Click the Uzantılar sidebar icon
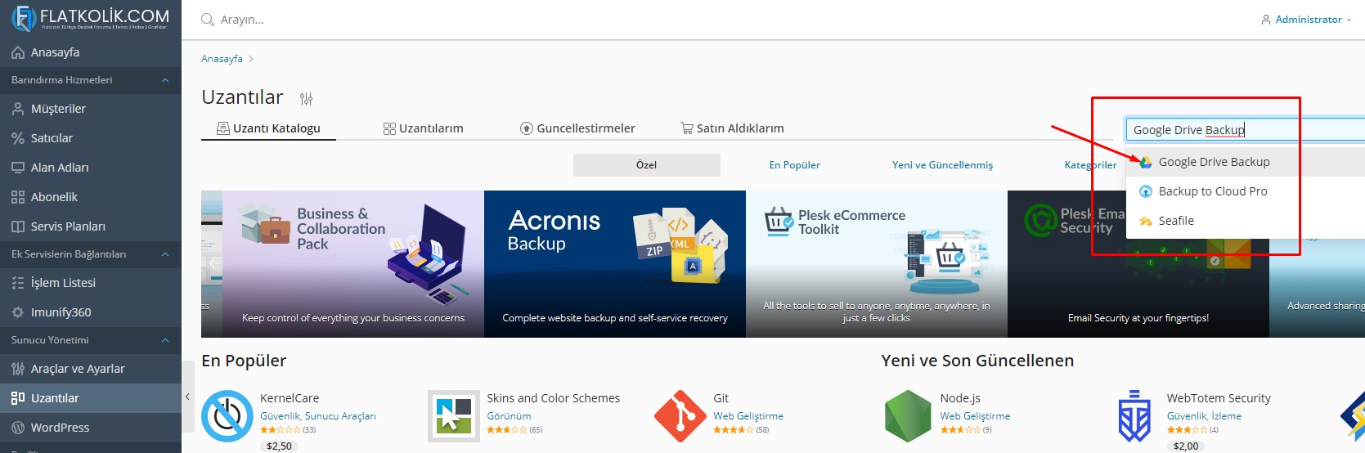Image resolution: width=1365 pixels, height=453 pixels. pos(18,398)
